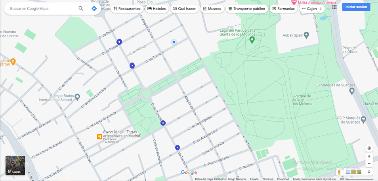378x181 pixels.
Task: Click the Colegio Brains International School label
Action: tap(56, 97)
